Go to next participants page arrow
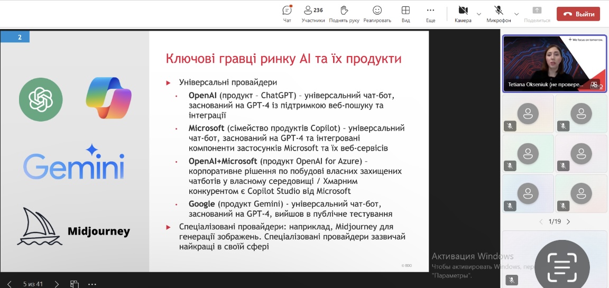The width and height of the screenshot is (609, 288). point(569,221)
